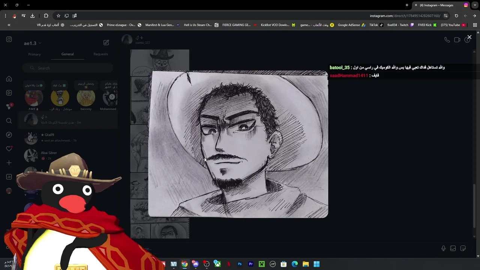Open Instagram Home from the sidebar
The height and width of the screenshot is (270, 480).
(x=9, y=79)
